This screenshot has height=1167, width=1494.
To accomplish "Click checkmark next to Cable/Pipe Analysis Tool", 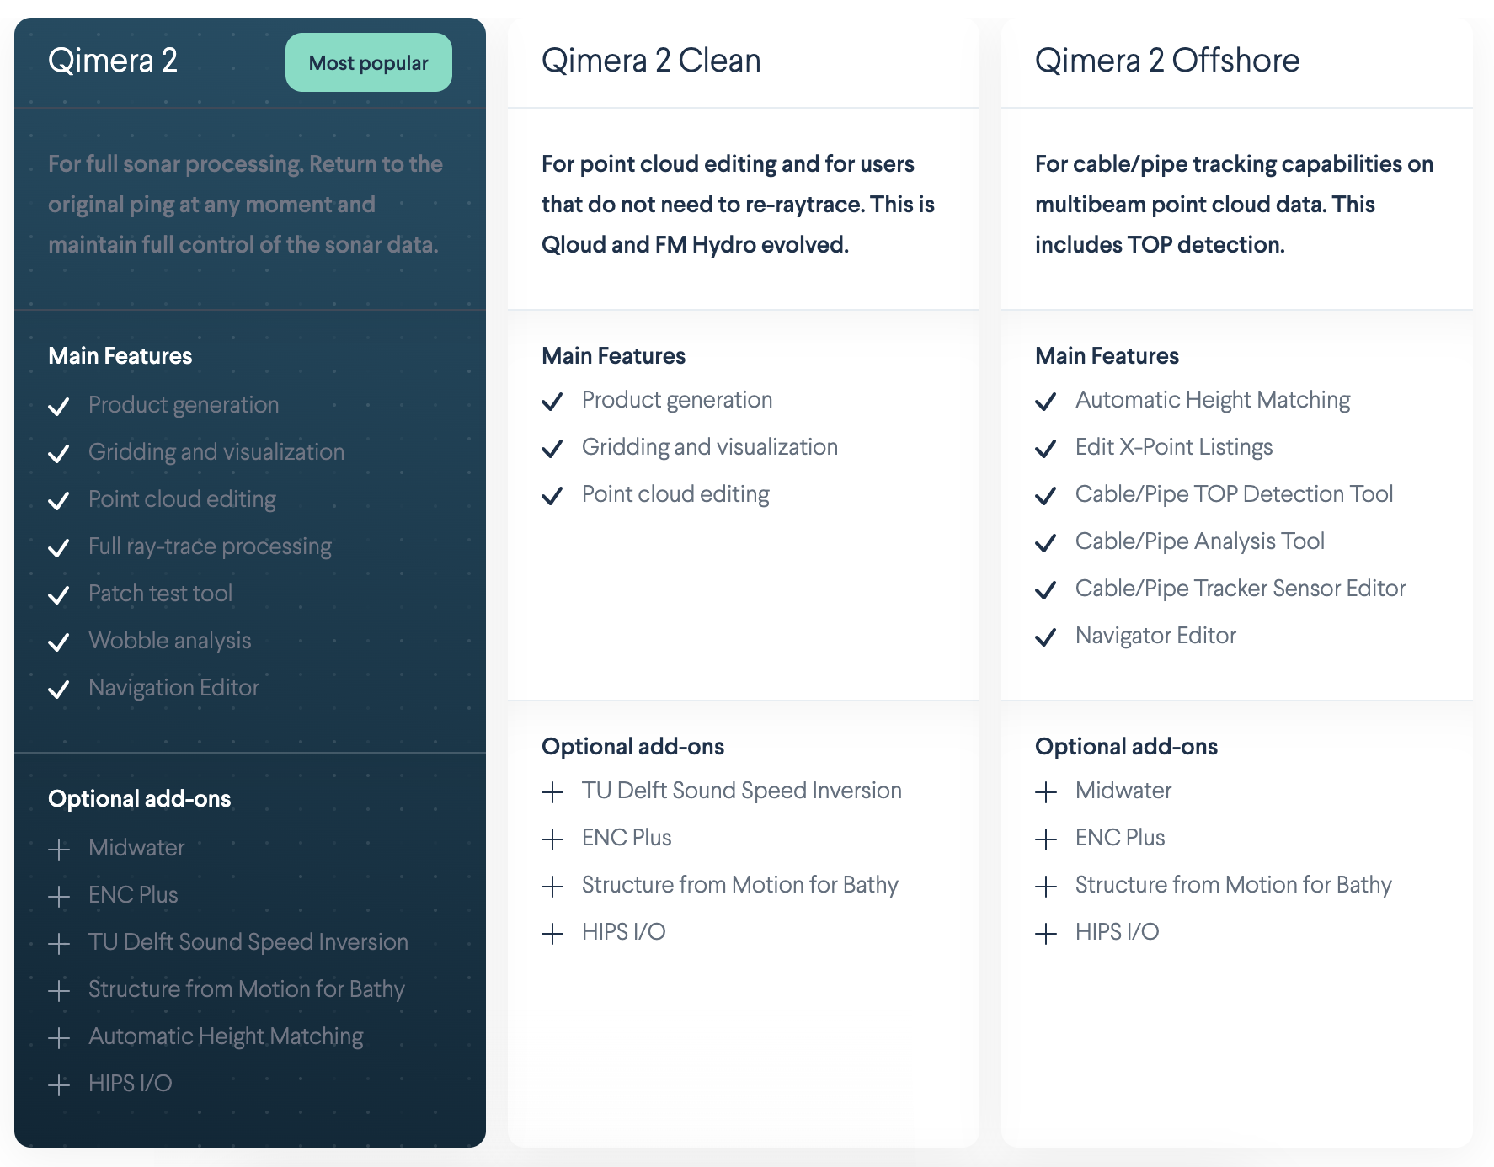I will click(1046, 543).
